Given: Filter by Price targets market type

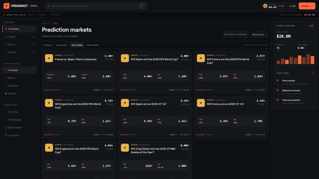Looking at the screenshot, I should point(19,120).
